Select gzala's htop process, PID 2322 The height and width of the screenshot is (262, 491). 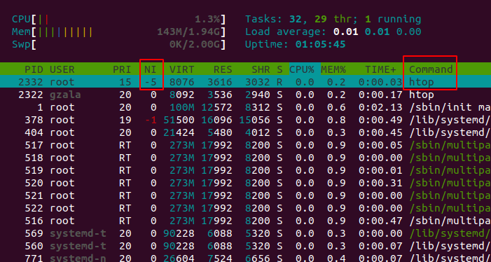pos(245,95)
